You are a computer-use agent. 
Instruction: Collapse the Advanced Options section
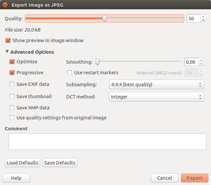coord(7,52)
